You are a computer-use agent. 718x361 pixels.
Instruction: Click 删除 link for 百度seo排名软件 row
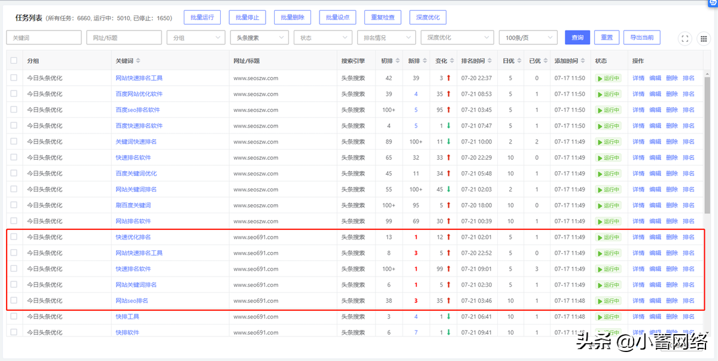pos(672,110)
